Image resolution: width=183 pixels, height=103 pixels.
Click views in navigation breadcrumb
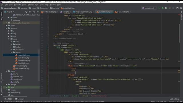(x=33, y=8)
